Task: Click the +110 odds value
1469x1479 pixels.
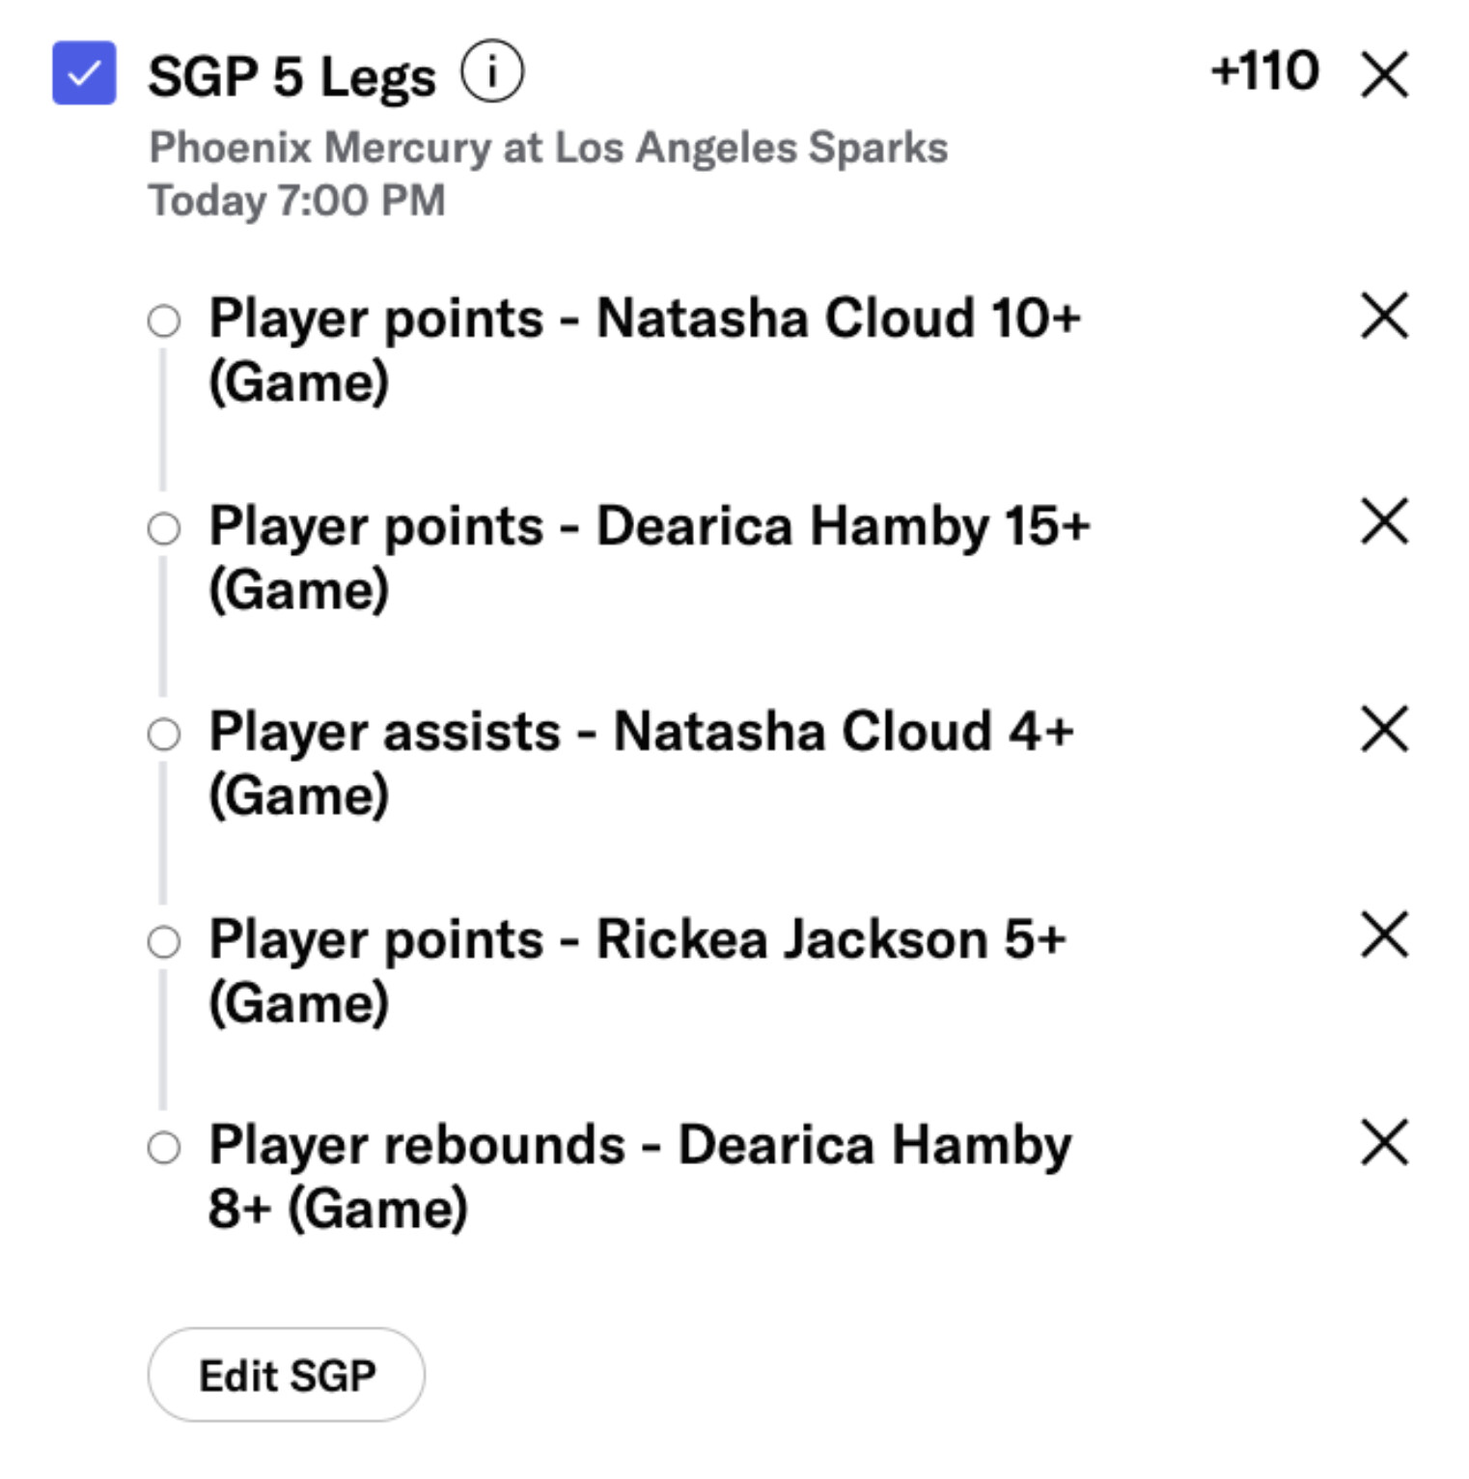Action: [x=1264, y=71]
